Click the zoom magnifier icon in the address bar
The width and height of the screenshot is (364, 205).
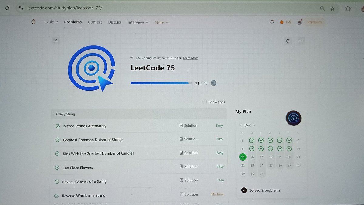tap(322, 8)
